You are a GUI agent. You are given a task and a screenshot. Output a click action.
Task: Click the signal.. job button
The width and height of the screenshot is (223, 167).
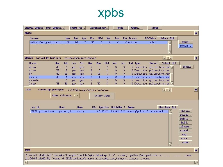[185, 131]
